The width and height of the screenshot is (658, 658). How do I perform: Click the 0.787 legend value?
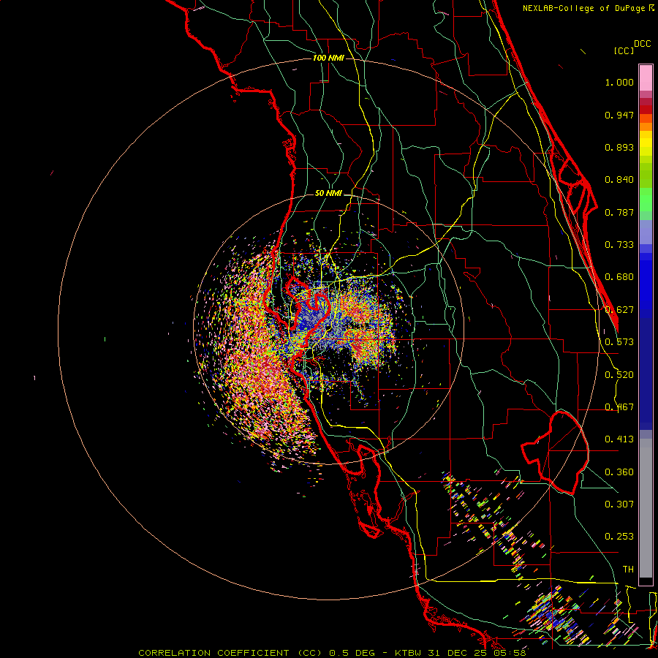click(619, 212)
